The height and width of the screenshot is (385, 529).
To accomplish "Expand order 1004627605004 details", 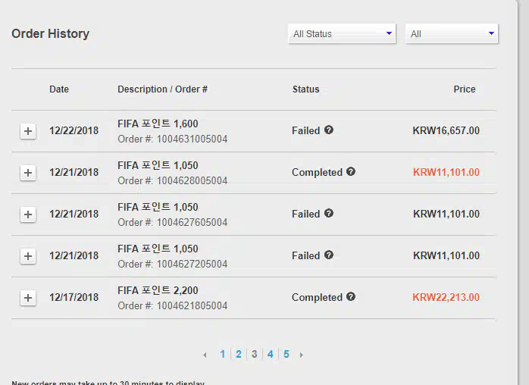I will pos(28,214).
